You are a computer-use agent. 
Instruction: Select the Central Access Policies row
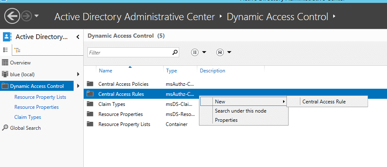point(235,84)
